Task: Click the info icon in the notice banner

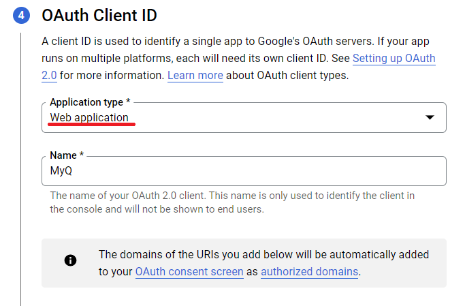Action: 70,260
